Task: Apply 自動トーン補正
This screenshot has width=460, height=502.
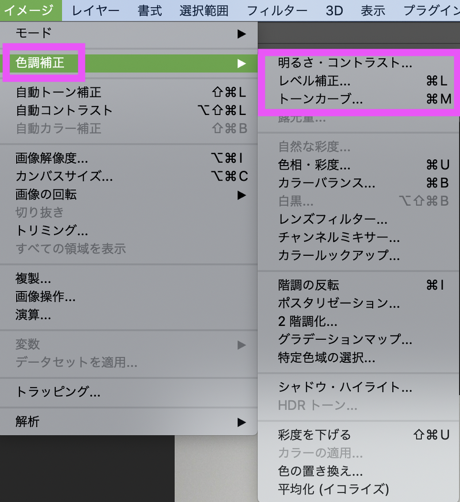Action: pos(59,92)
